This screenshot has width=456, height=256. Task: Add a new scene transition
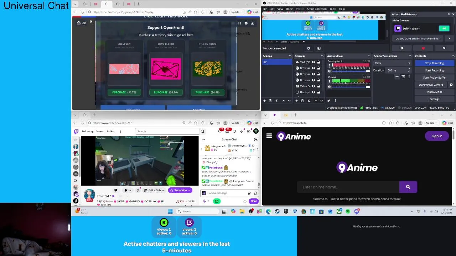[397, 77]
